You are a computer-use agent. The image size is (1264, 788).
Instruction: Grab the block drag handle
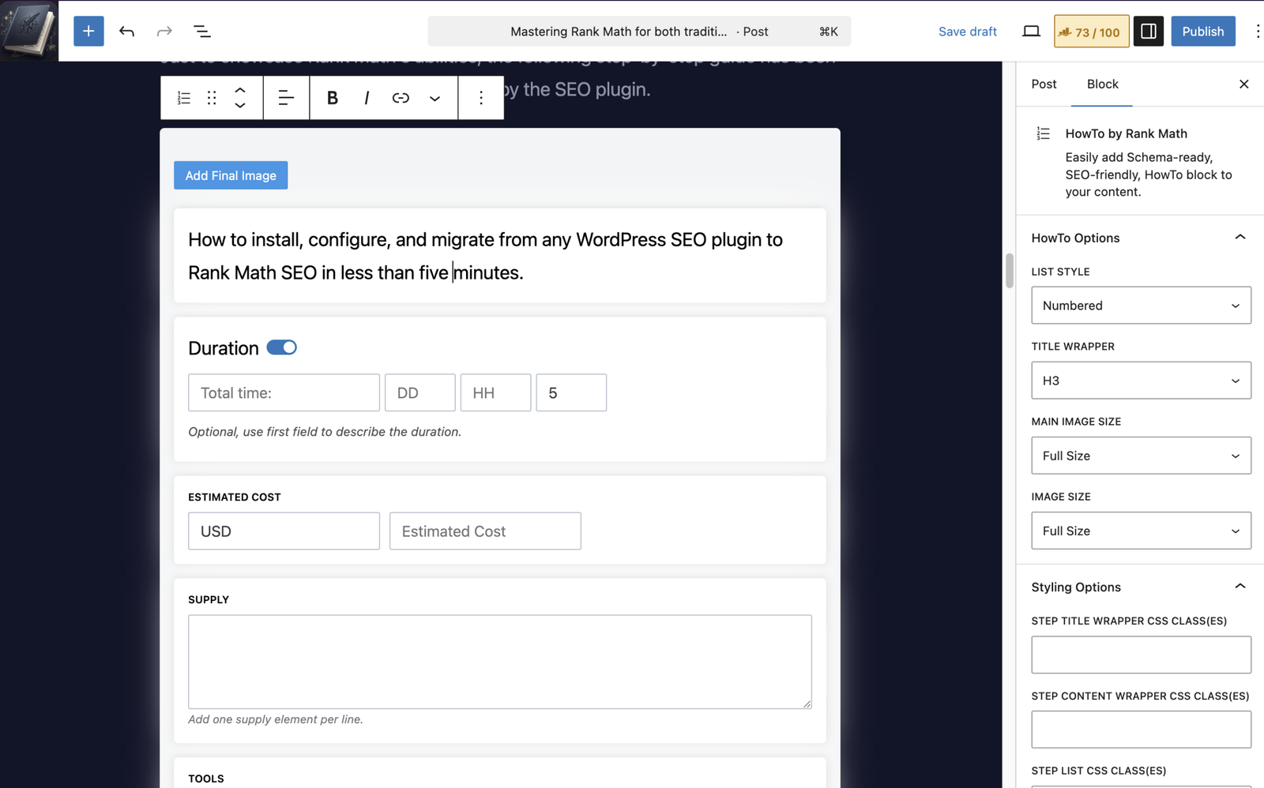click(x=212, y=98)
